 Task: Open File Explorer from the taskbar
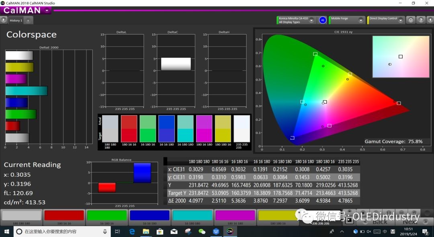146,231
